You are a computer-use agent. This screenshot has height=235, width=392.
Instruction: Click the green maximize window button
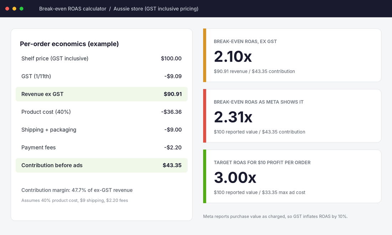[21, 9]
